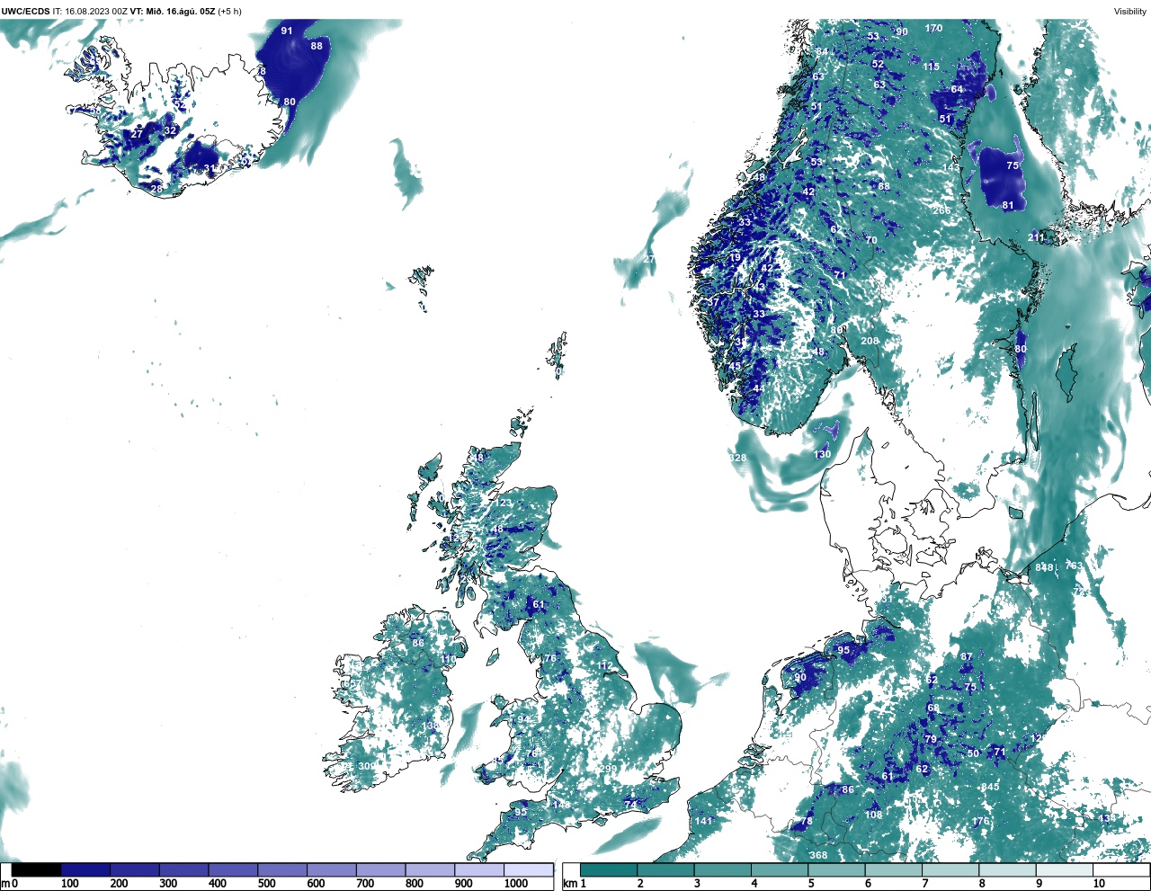1151x891 pixels.
Task: Click the 'km' unit label on the legend
Action: point(569,884)
